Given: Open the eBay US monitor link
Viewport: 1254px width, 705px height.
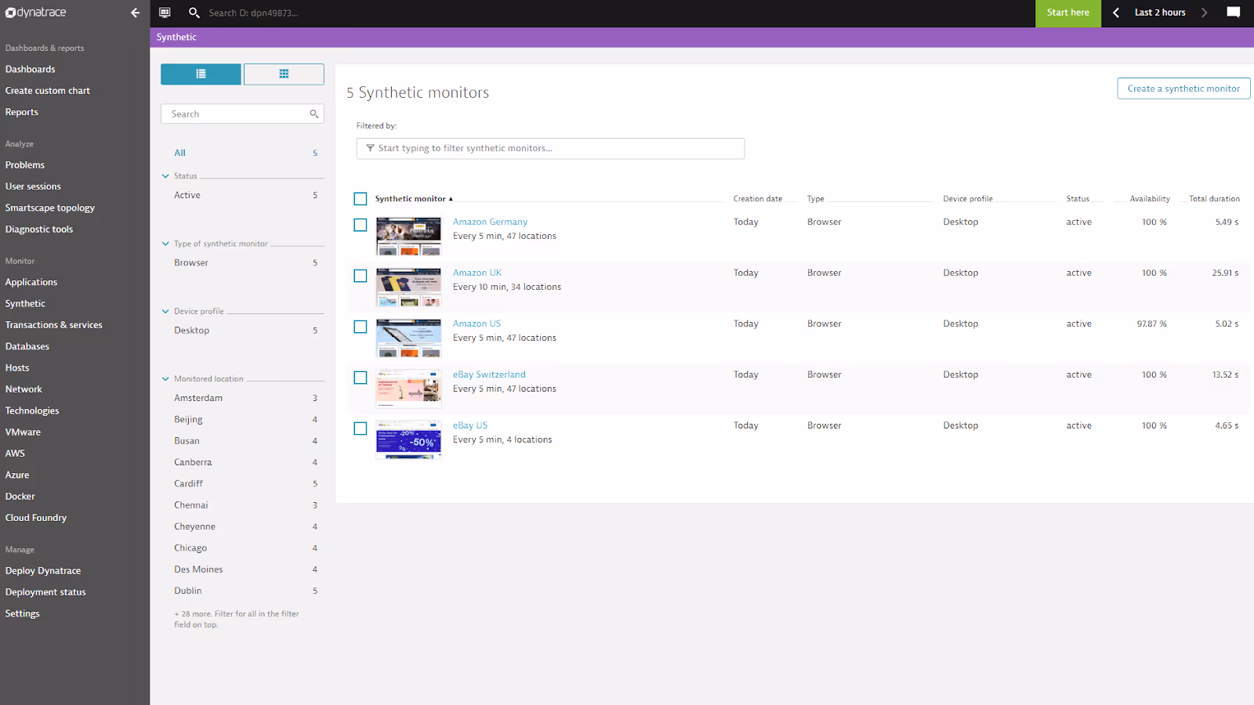Looking at the screenshot, I should [470, 426].
